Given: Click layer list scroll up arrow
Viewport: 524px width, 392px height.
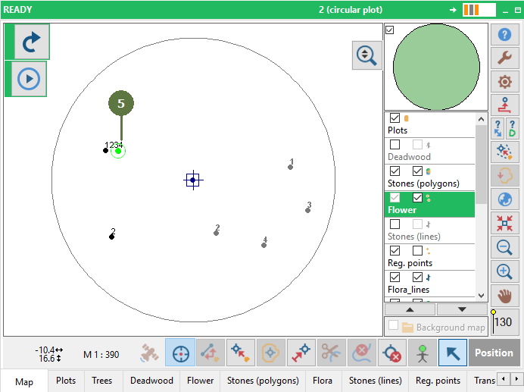Looking at the screenshot, I should (x=482, y=119).
